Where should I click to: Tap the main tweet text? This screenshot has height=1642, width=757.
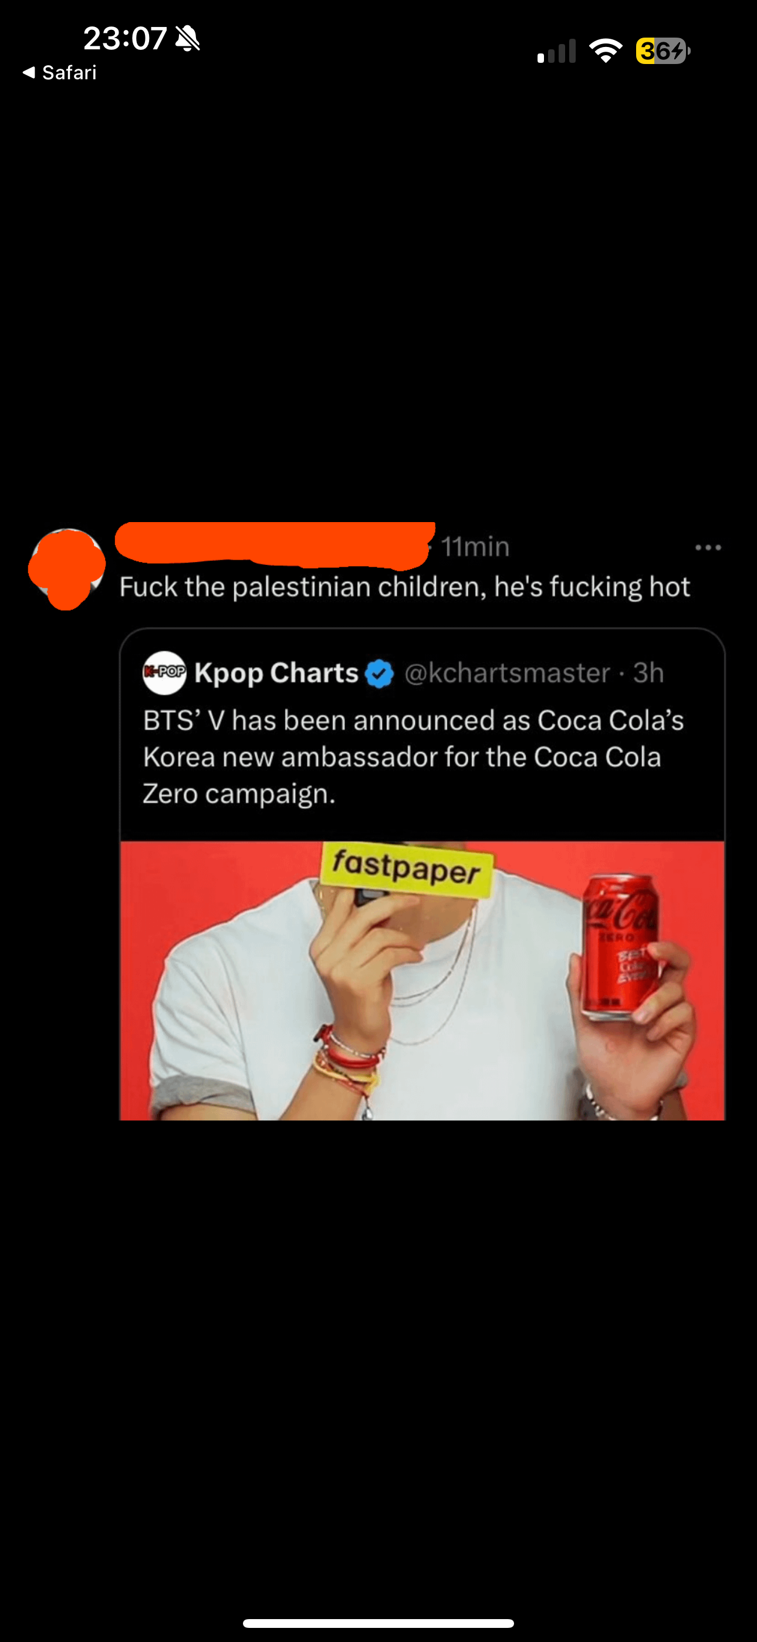tap(405, 587)
